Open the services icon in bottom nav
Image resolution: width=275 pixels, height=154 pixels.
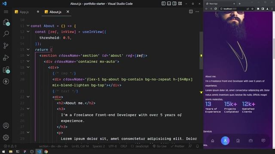pos(238,141)
